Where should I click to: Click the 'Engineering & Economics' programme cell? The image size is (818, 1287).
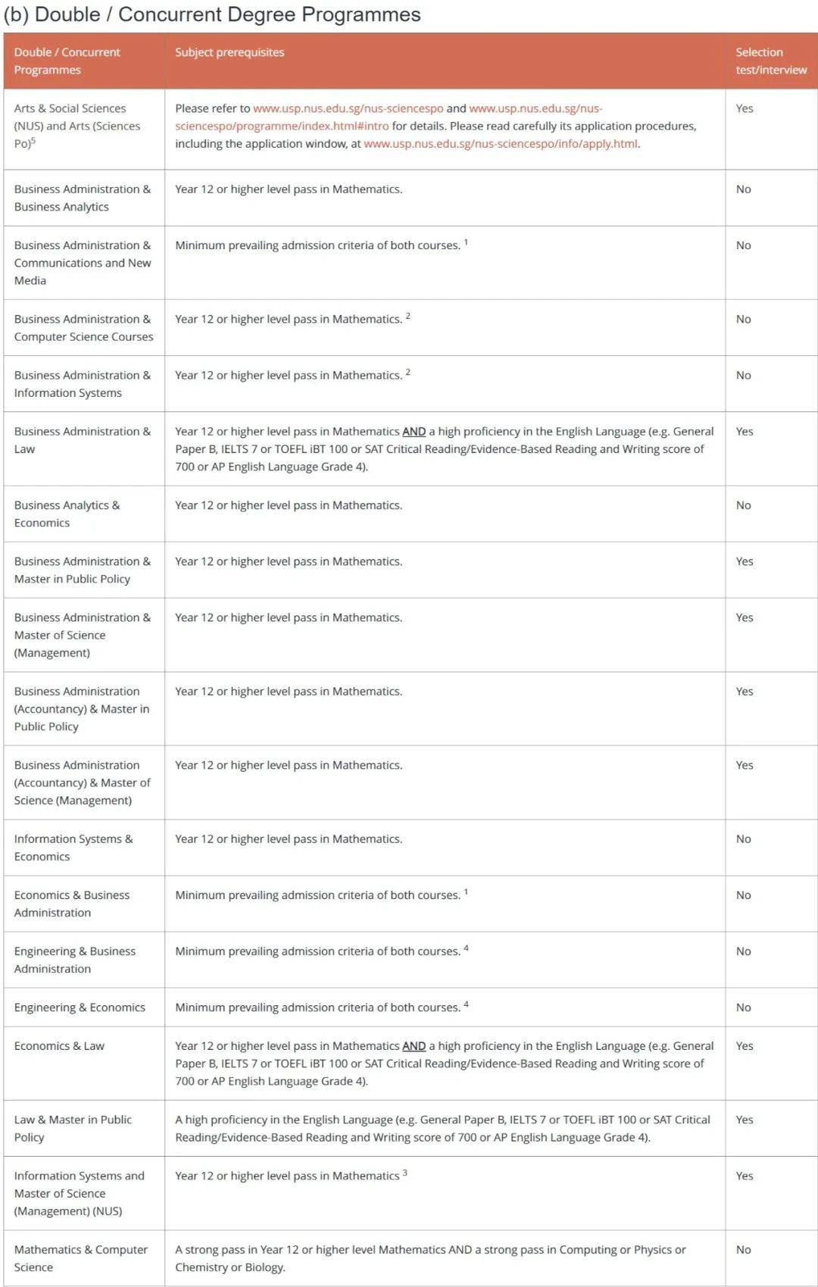click(x=80, y=1007)
